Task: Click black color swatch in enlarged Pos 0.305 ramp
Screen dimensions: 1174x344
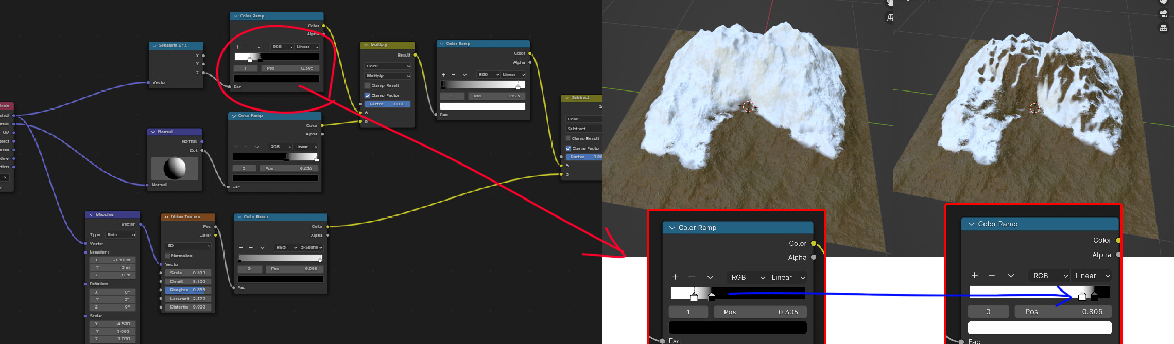Action: tap(738, 328)
